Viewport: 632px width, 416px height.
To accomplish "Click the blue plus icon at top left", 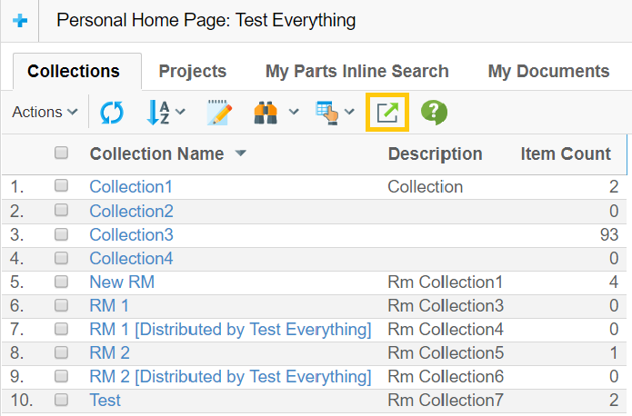I will coord(20,20).
